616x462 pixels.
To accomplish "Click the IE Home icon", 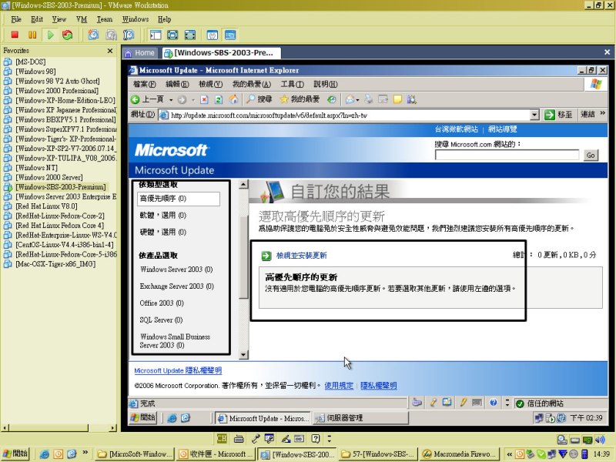I will [x=234, y=99].
